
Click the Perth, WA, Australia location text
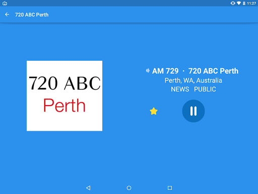[x=193, y=80]
